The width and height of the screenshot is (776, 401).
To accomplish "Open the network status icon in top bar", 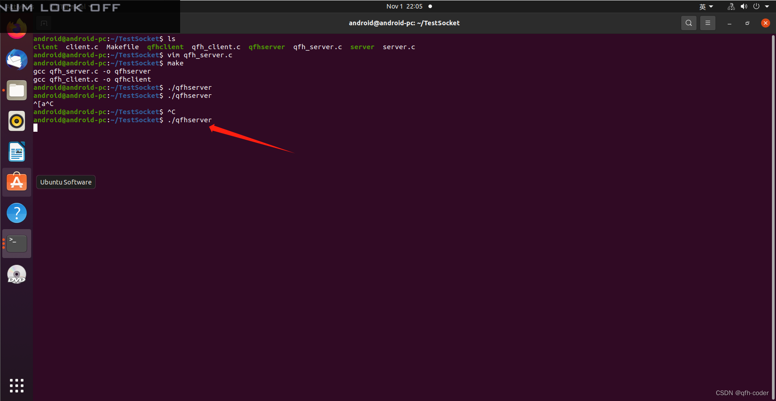I will pyautogui.click(x=731, y=6).
